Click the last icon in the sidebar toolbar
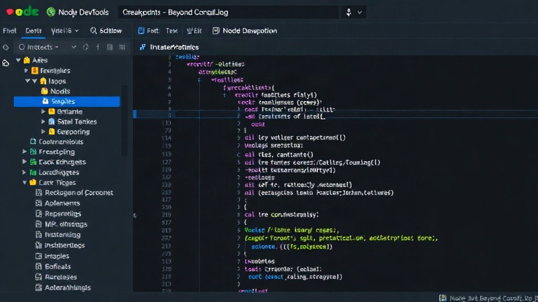 click(x=122, y=47)
